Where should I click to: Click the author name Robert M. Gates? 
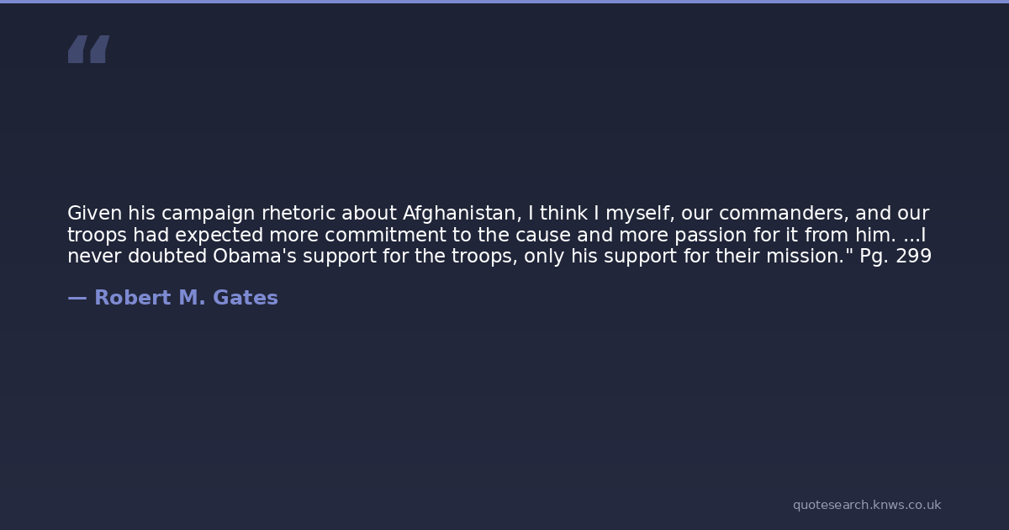[x=186, y=298]
